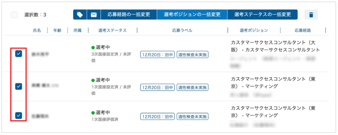Sort by 選考ポジション column header
Viewport: 338px width, 135px height.
[254, 30]
